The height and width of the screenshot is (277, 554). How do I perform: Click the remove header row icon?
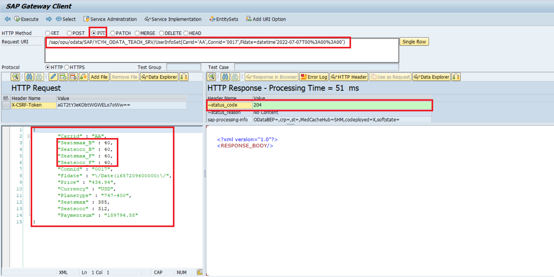tap(73, 77)
